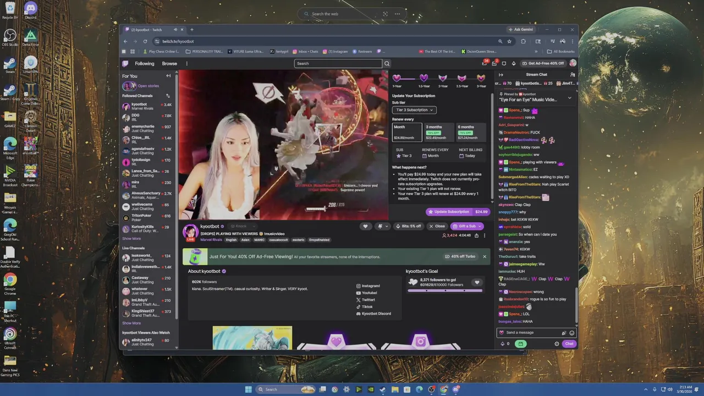704x396 pixels.
Task: Click the Bits: 5% off button
Action: tap(409, 226)
